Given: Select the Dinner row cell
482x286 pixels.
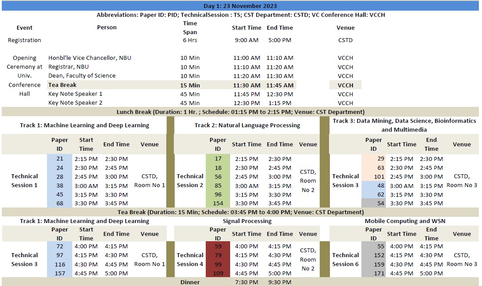Looking at the screenshot, I should pos(190,282).
